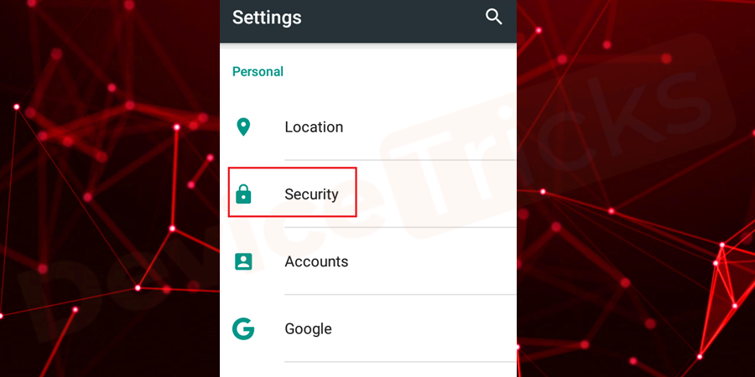
Task: Open Security by its text label
Action: [x=311, y=194]
